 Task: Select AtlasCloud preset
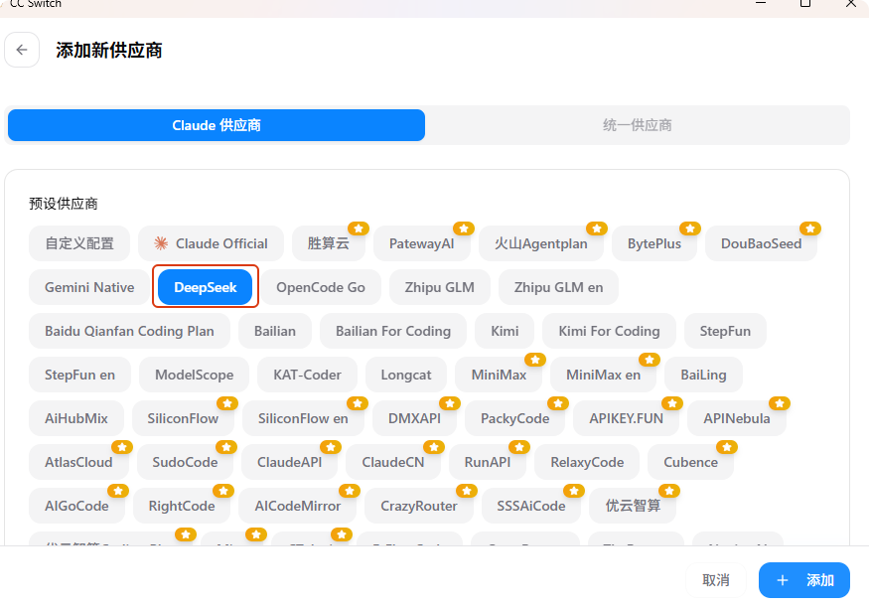(78, 462)
